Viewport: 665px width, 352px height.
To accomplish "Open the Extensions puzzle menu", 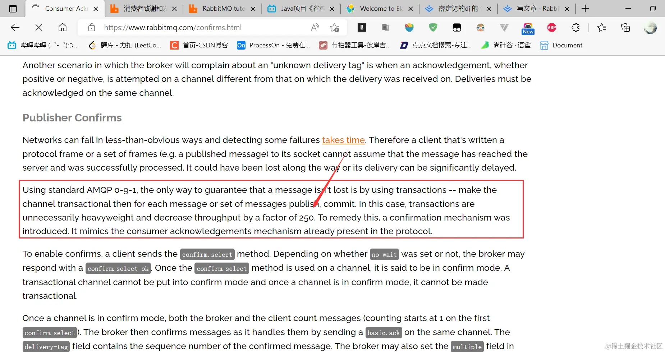I will coord(575,28).
